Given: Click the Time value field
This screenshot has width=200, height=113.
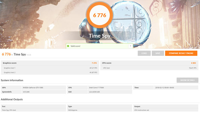Looking at the screenshot, I should coord(176,87).
